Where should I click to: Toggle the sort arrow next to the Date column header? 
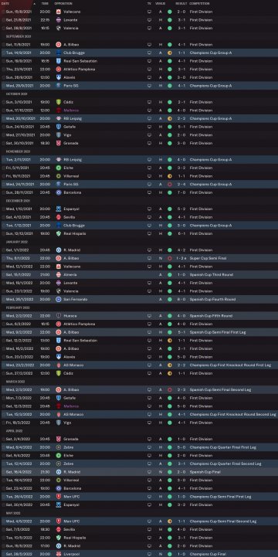click(35, 4)
